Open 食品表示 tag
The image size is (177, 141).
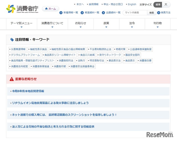129,61
